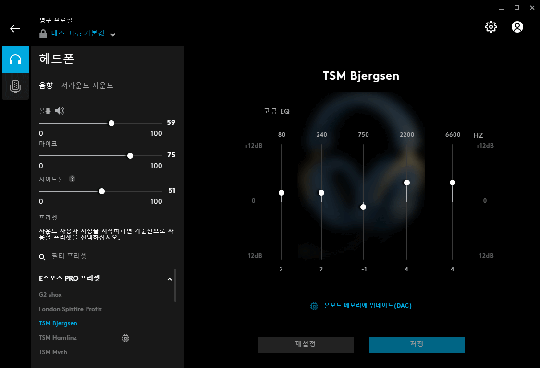540x368 pixels.
Task: Go back using the left arrow icon
Action: [15, 29]
